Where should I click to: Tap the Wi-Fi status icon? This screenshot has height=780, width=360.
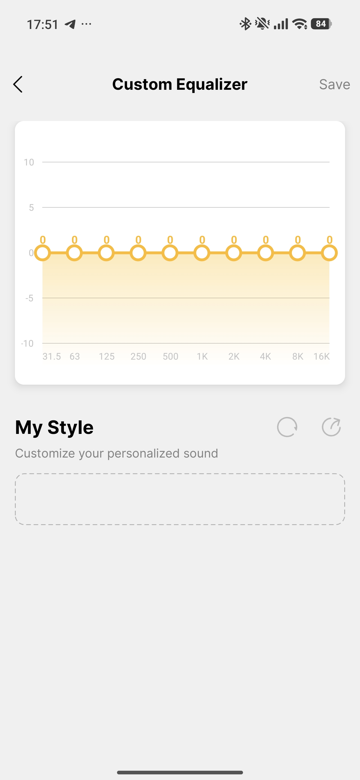(300, 24)
